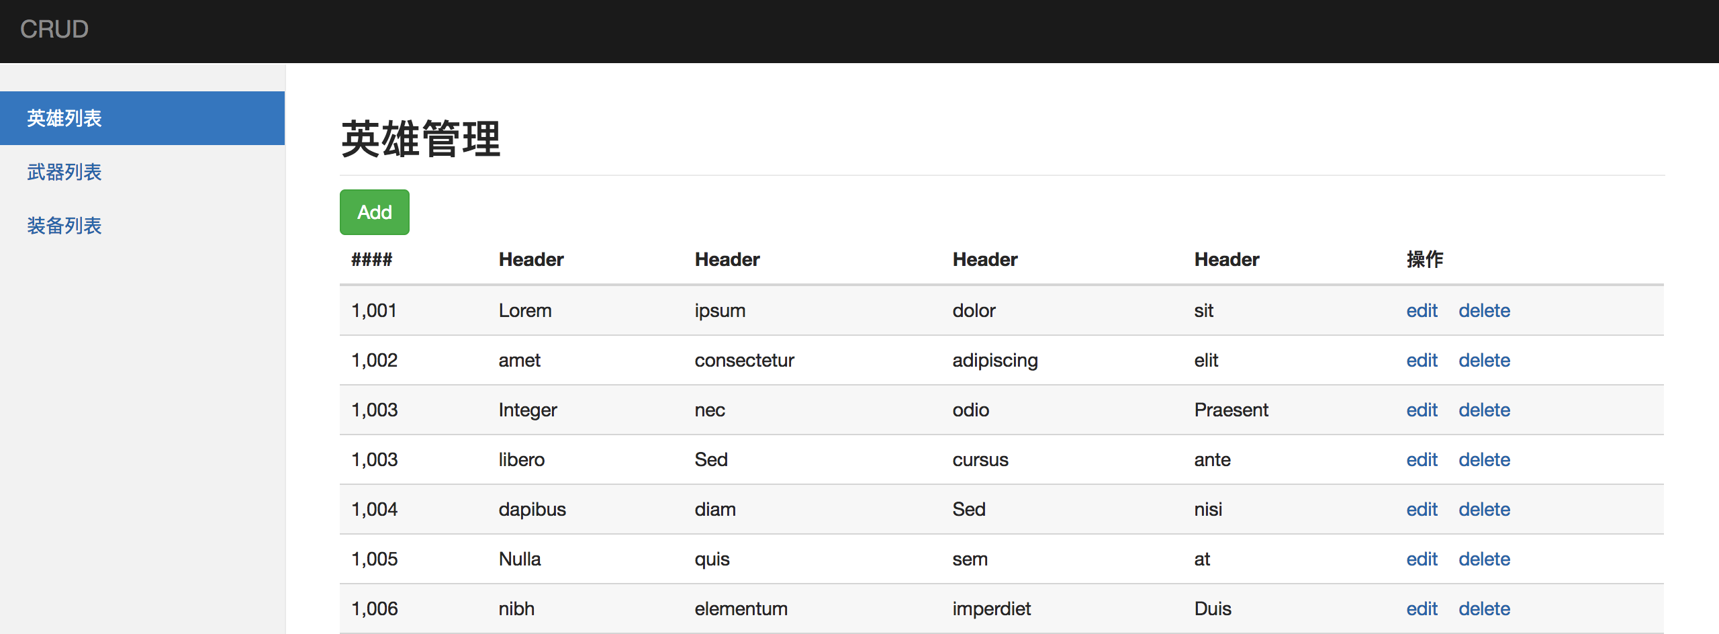Click the cell reading sem
Viewport: 1719px width, 634px height.
click(x=970, y=559)
